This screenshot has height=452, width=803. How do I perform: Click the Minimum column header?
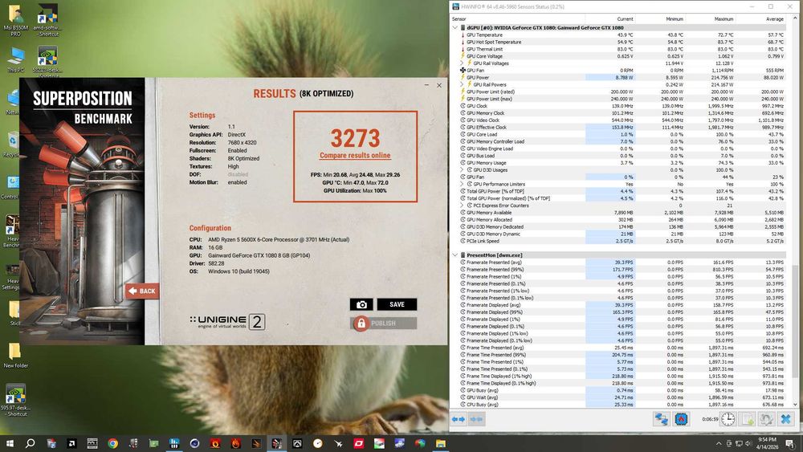660,19
